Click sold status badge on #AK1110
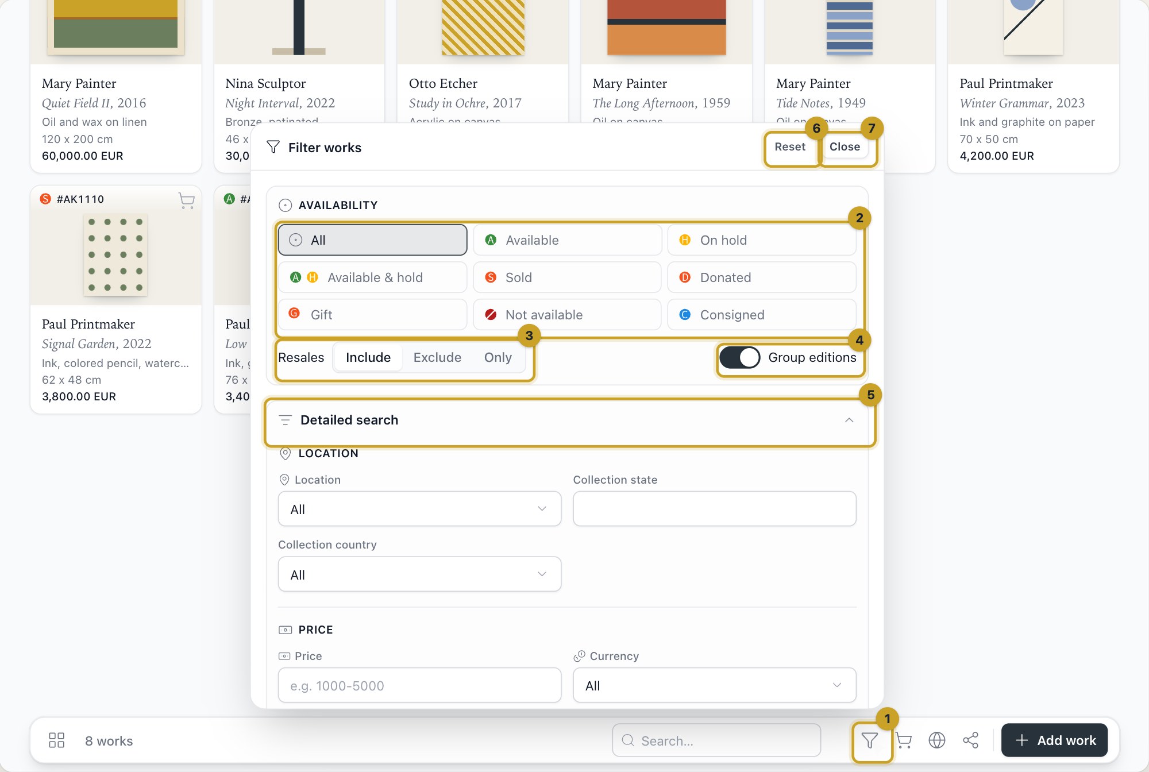1149x772 pixels. pyautogui.click(x=45, y=199)
